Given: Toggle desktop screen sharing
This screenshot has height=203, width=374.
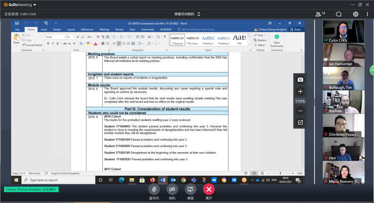Looking at the screenshot, I should click(190, 189).
